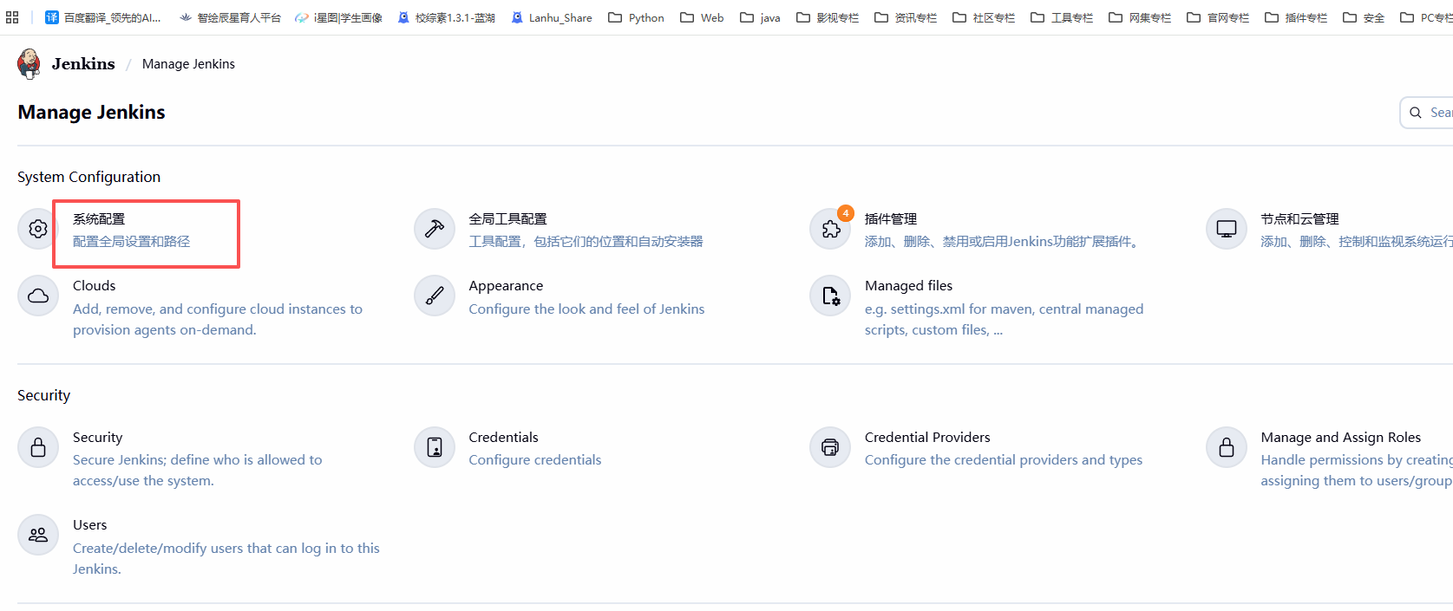This screenshot has height=611, width=1453.
Task: Focus the settings search field
Action: (x=1428, y=113)
